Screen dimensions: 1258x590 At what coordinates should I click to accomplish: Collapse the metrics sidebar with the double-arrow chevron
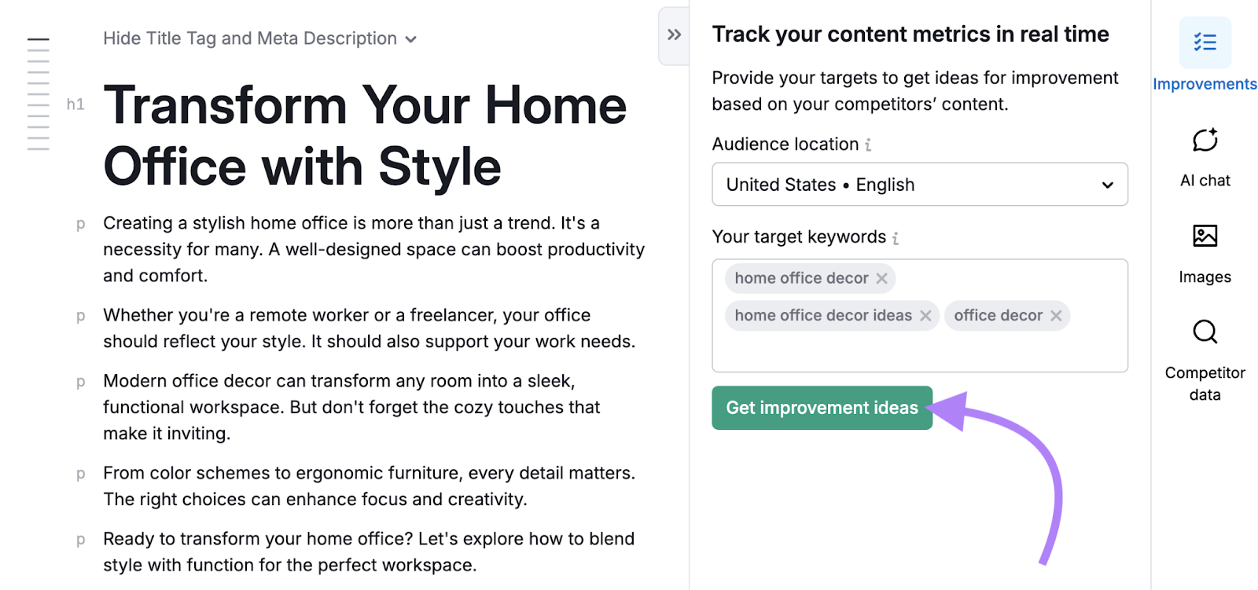coord(674,35)
